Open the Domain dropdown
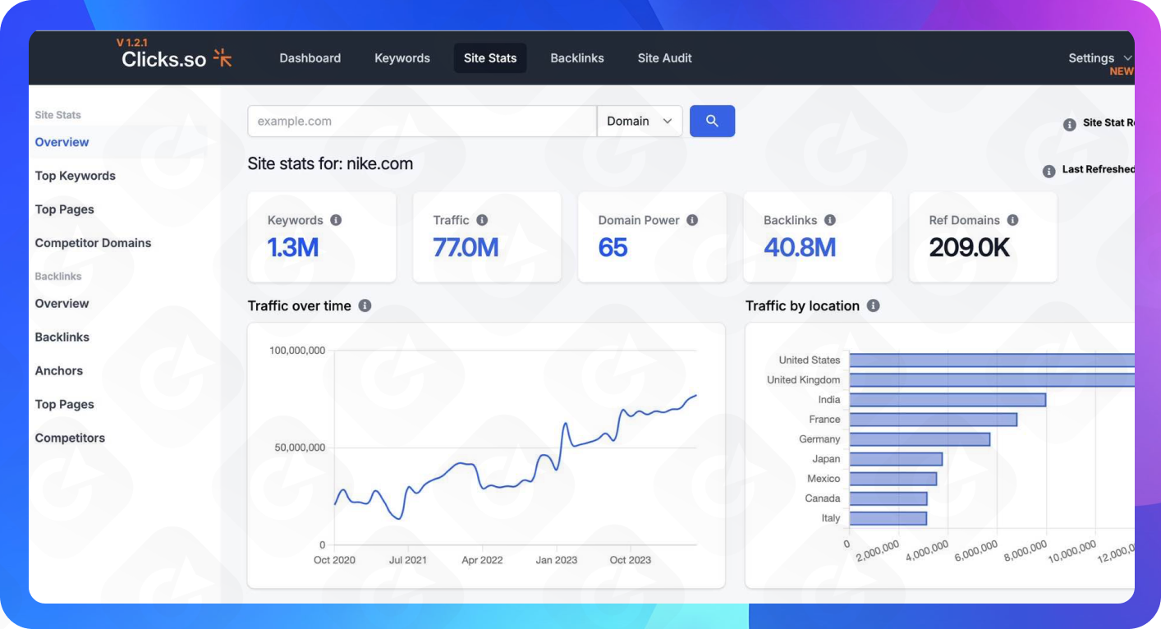 640,121
